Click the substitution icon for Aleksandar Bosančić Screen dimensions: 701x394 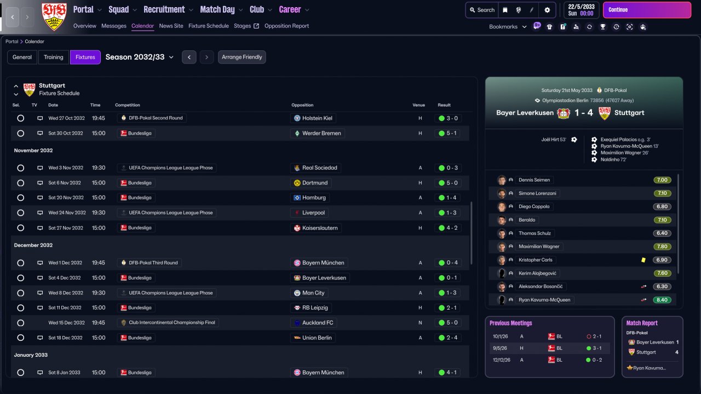pos(644,287)
